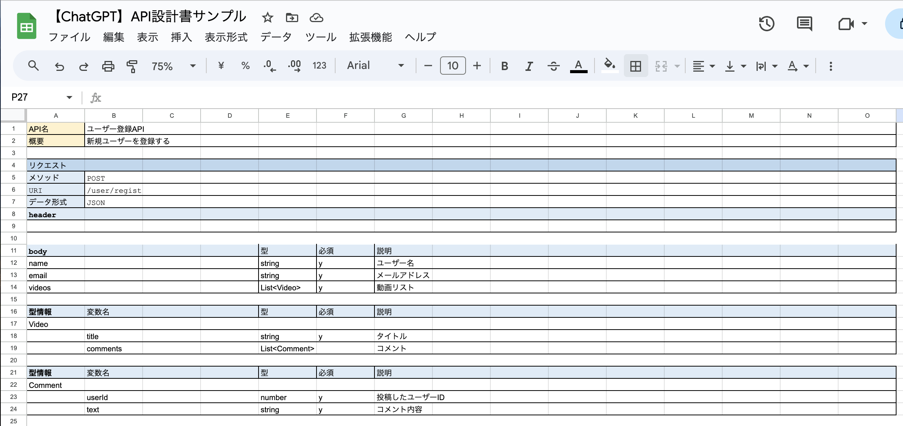The image size is (903, 426).
Task: Format value as currency with the ¥ icon
Action: (220, 66)
